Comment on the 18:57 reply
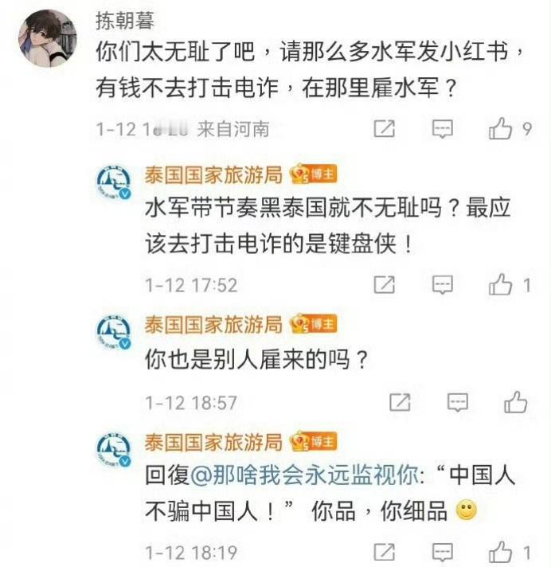Viewport: 551px width, 567px height. [458, 402]
